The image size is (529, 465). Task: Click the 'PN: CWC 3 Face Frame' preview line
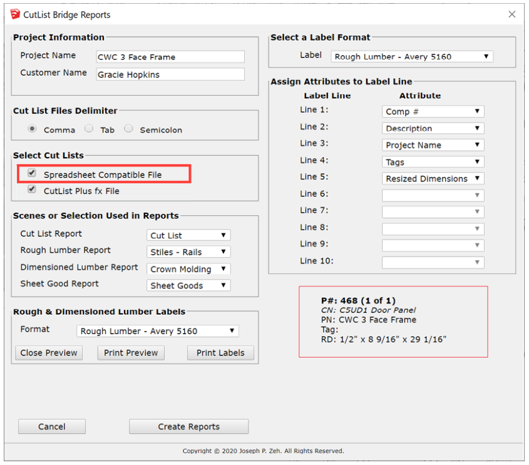(x=368, y=320)
